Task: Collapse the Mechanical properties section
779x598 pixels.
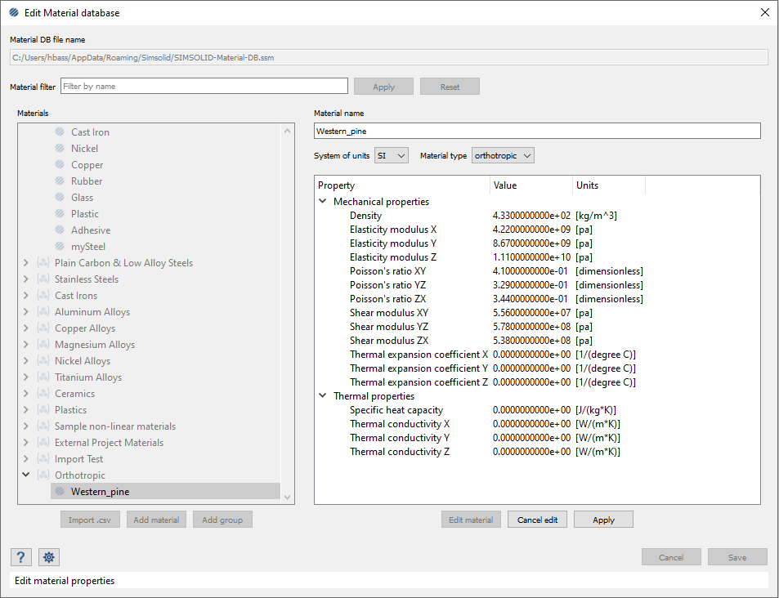Action: [x=324, y=202]
